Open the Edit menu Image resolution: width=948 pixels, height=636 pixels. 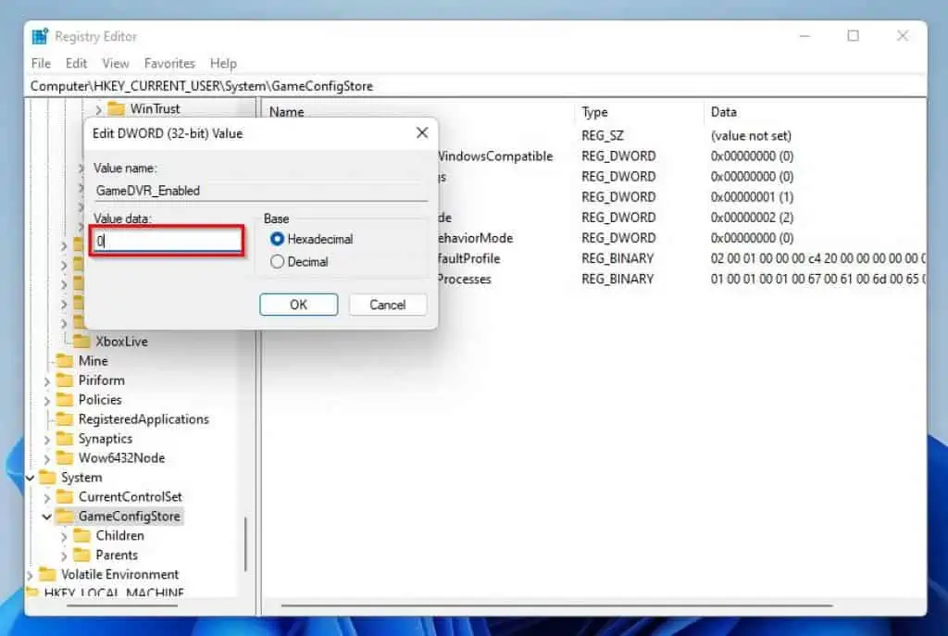[x=76, y=63]
